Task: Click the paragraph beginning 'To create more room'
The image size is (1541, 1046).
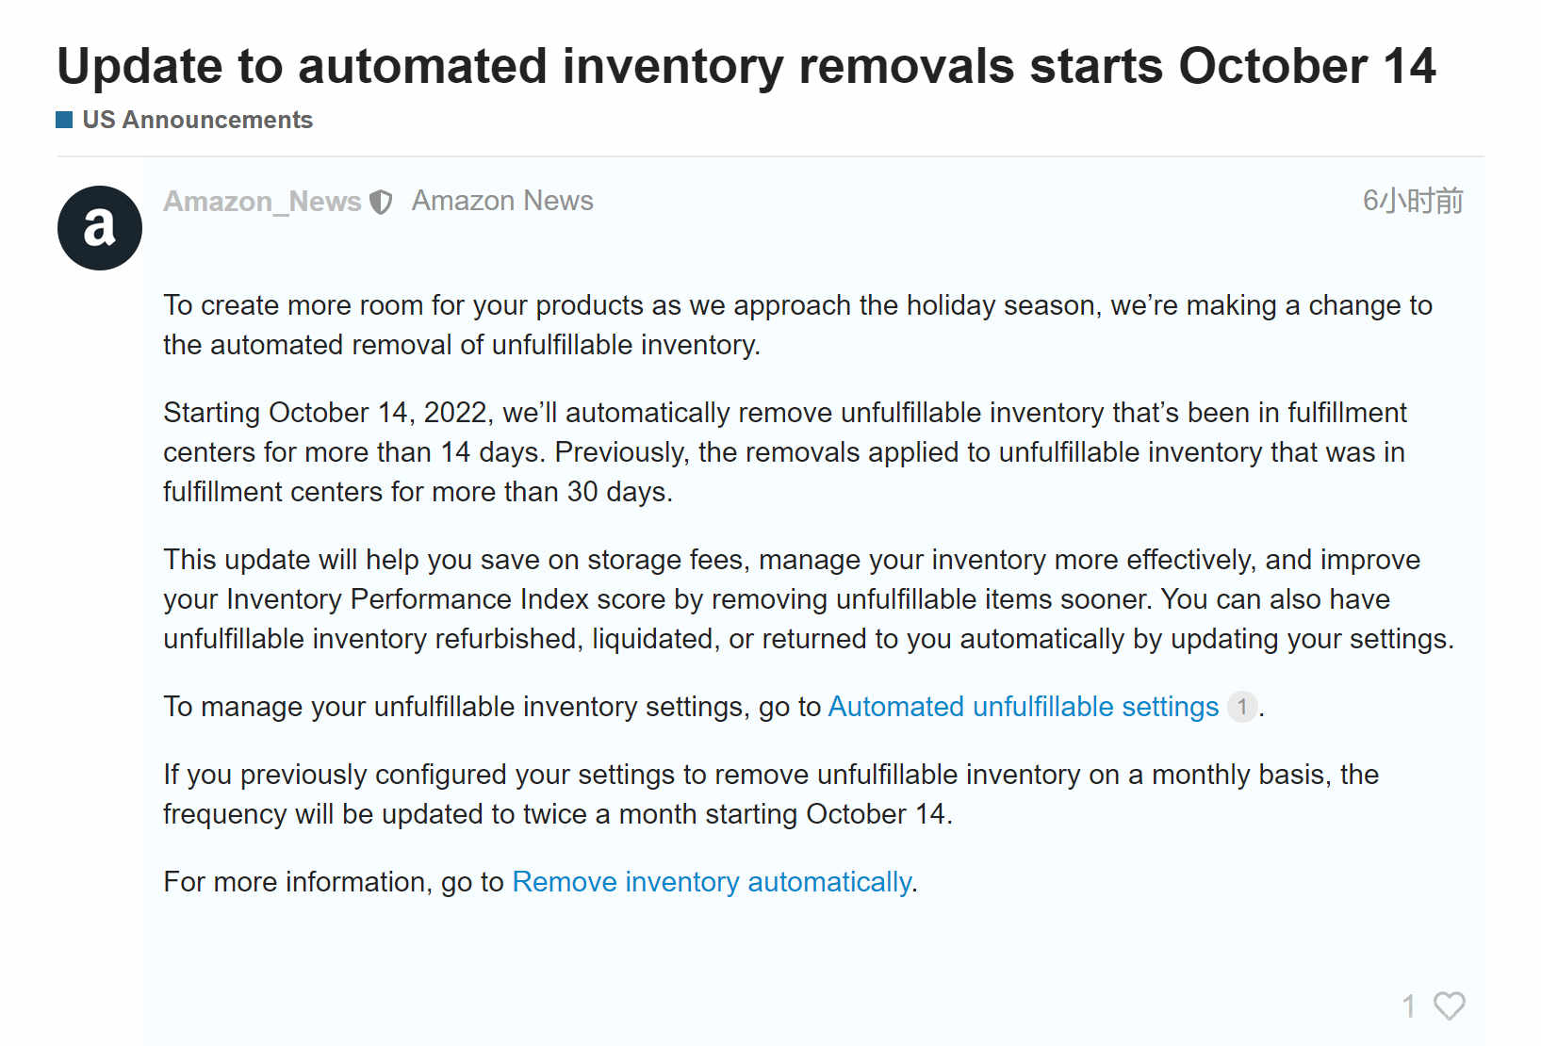Action: coord(797,325)
